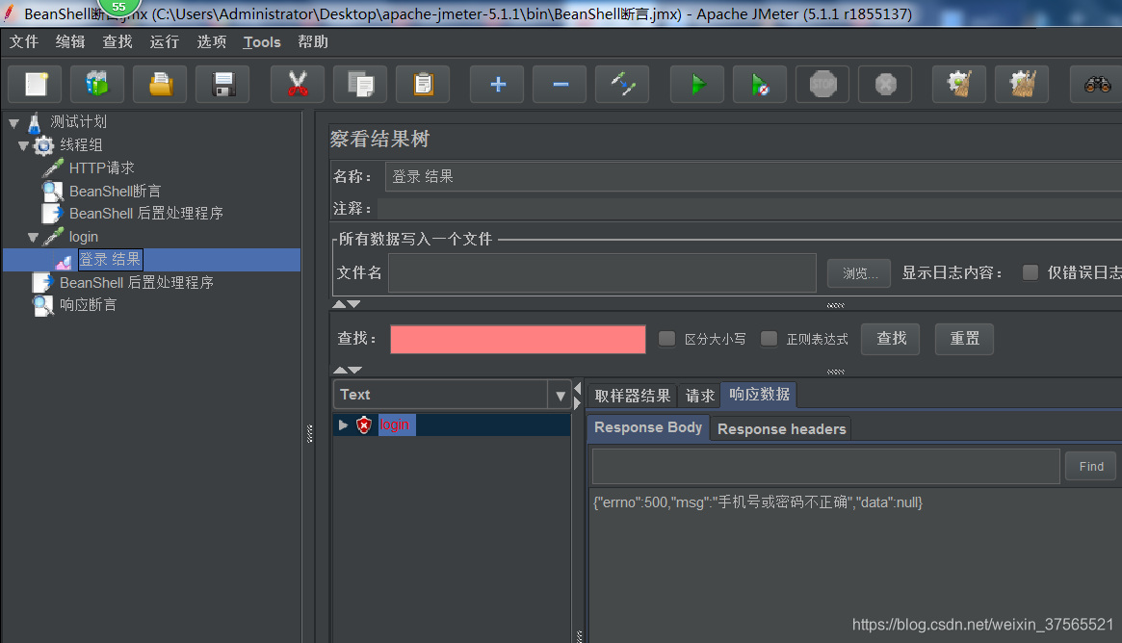Toggle the 正则表达式 checkbox

pos(770,338)
